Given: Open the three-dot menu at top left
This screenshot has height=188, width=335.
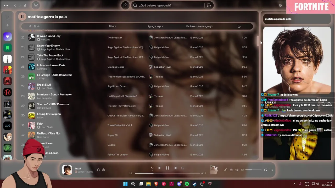Looking at the screenshot, I should (x=6, y=5).
